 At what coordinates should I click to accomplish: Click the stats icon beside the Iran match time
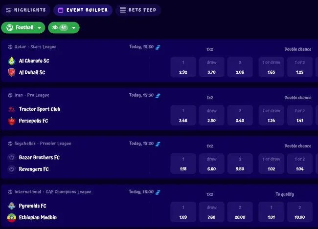pos(158,95)
